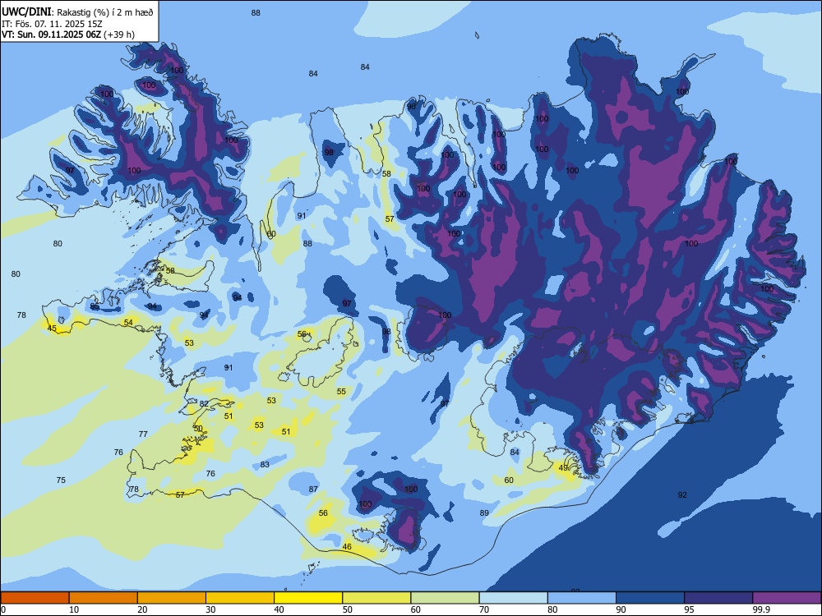Image resolution: width=822 pixels, height=616 pixels.
Task: Click the 92 value on the map
Action: [682, 495]
